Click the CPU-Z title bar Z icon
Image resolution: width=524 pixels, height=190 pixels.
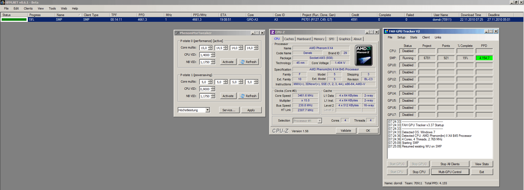click(272, 32)
